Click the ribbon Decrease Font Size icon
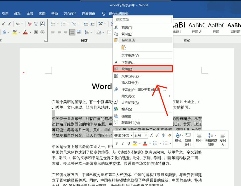The width and height of the screenshot is (241, 186). click(x=9, y=24)
